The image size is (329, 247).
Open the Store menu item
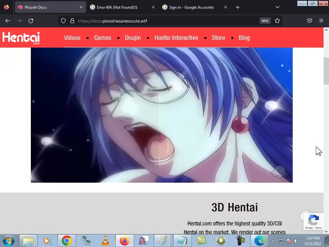(x=218, y=38)
